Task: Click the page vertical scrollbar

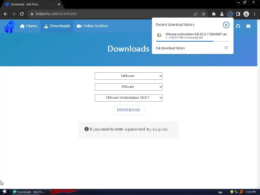Action: point(258,104)
